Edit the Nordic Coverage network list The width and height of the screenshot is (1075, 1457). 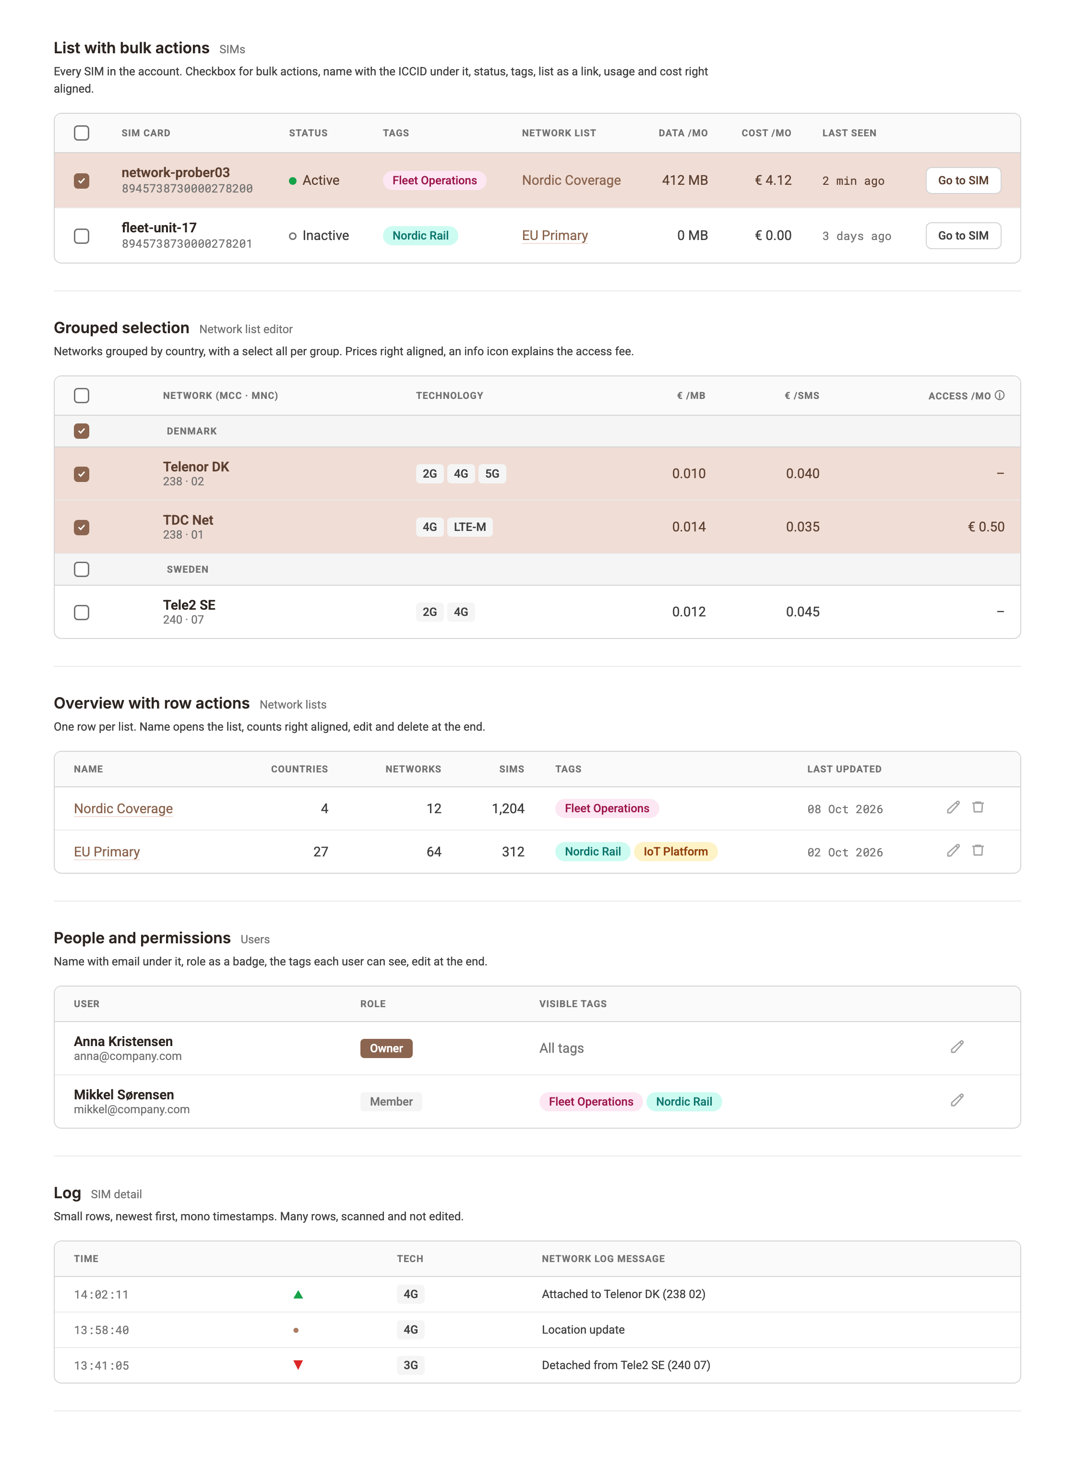(953, 807)
